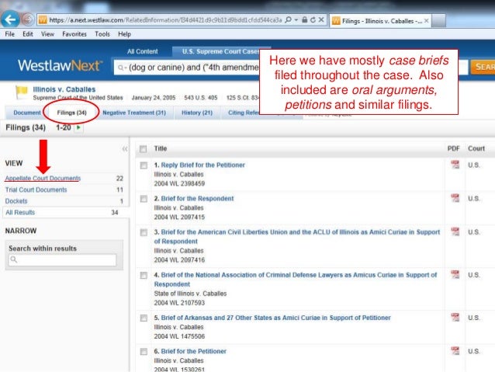Select the All Content tab
495x372 pixels.
(x=143, y=51)
